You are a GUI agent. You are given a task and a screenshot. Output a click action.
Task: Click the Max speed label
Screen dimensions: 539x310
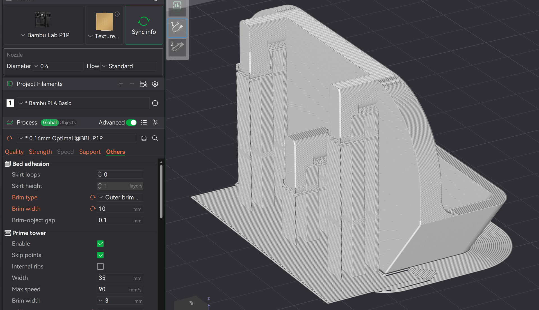pos(26,289)
